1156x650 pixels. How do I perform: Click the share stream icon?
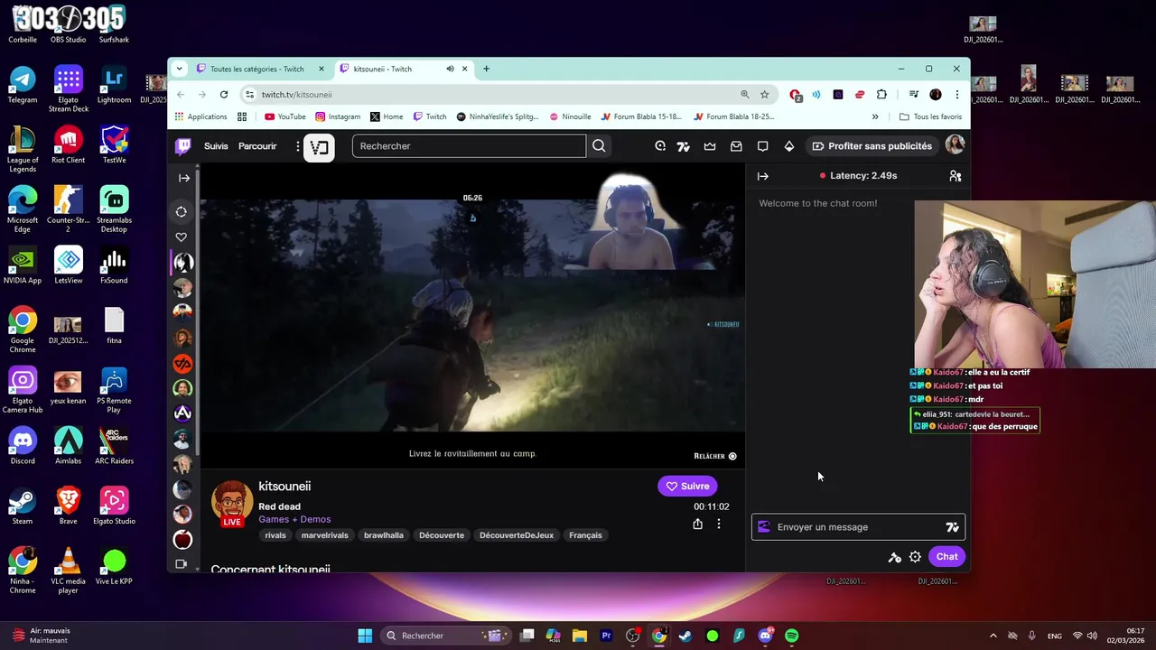point(697,524)
